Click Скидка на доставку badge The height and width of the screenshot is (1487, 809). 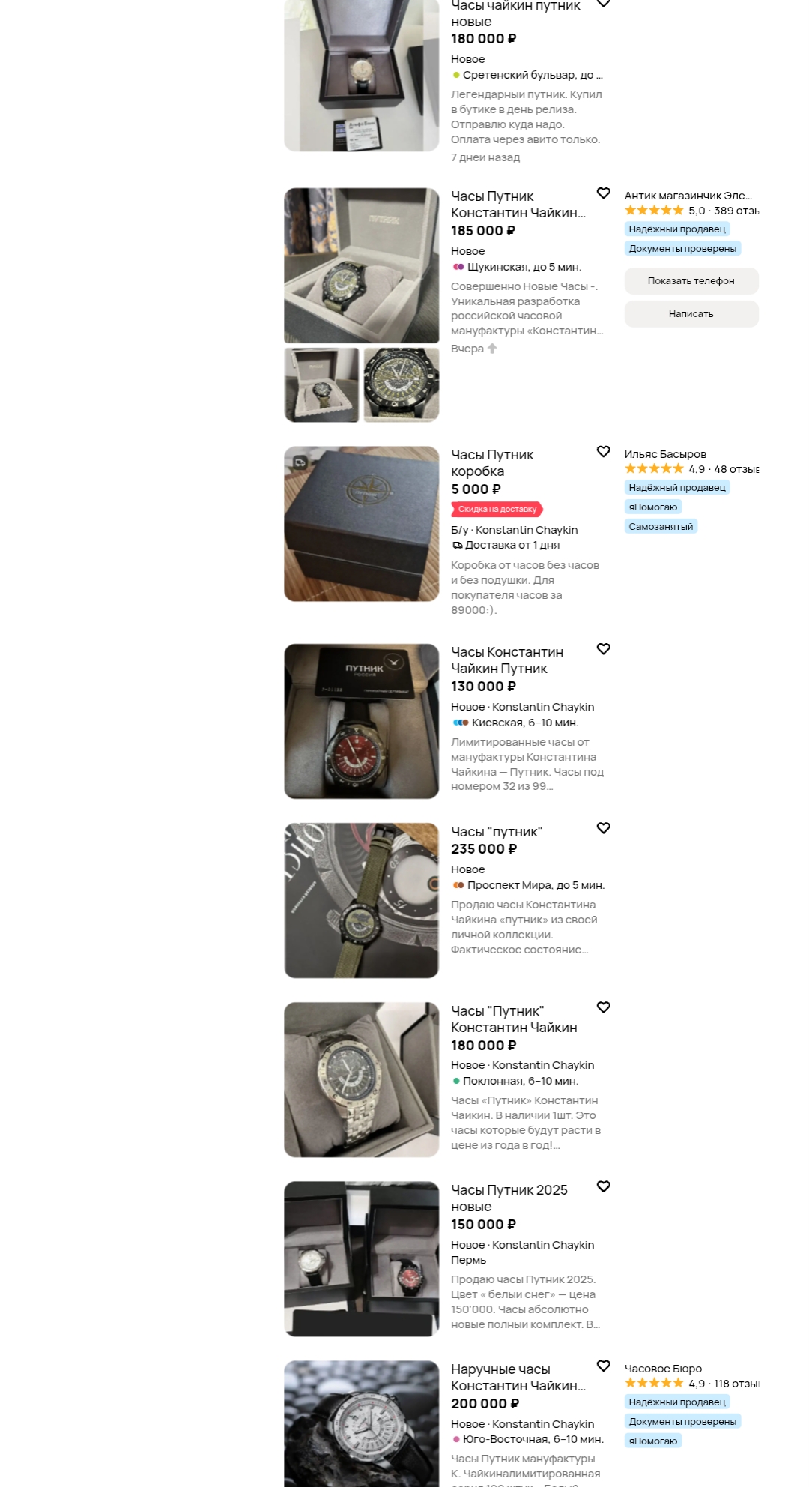pos(497,510)
